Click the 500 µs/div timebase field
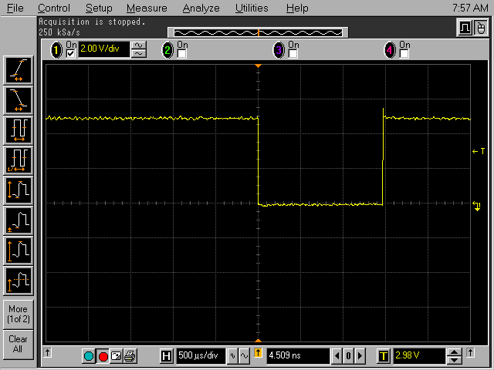The image size is (494, 370). pos(201,356)
